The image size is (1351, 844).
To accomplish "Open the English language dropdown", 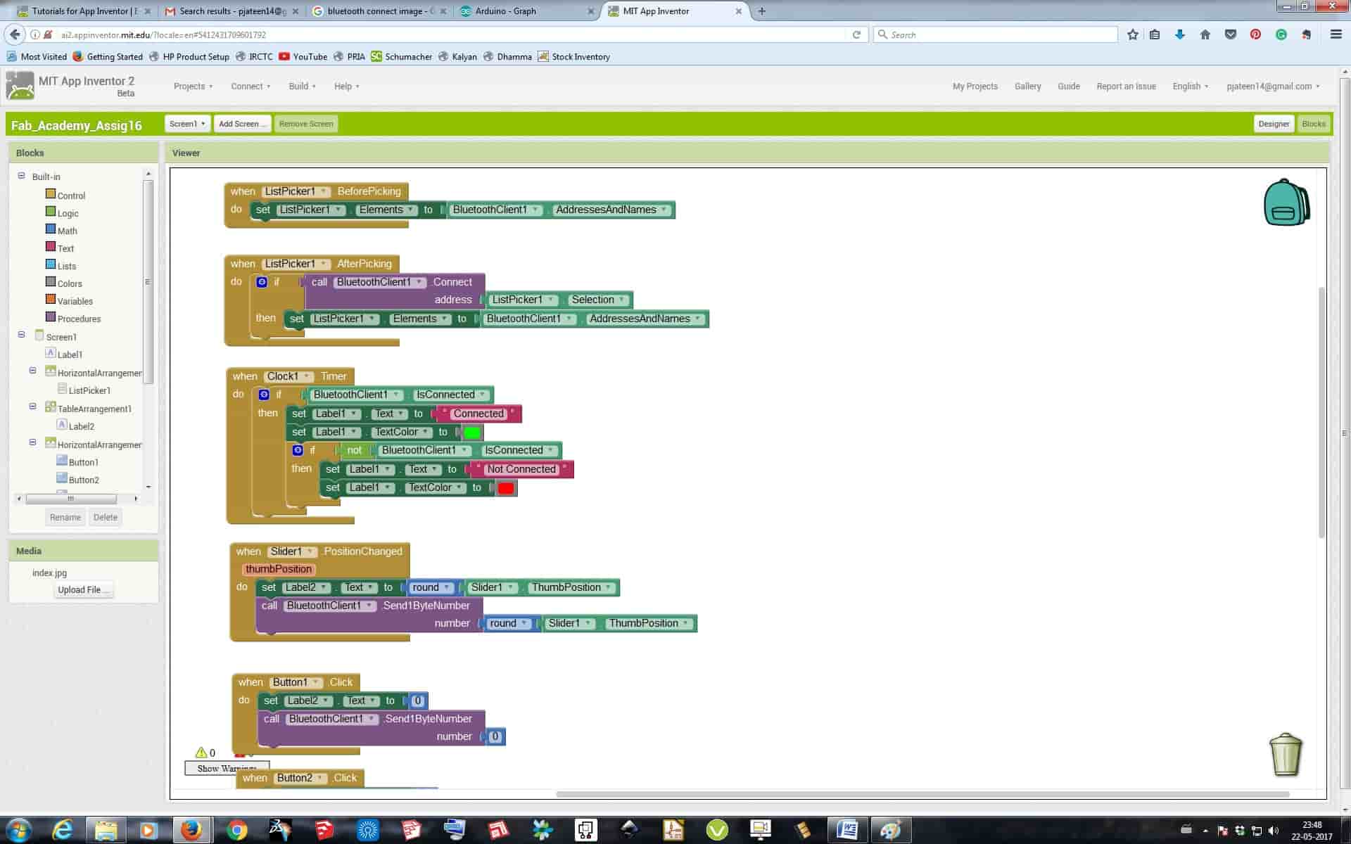I will pyautogui.click(x=1190, y=87).
